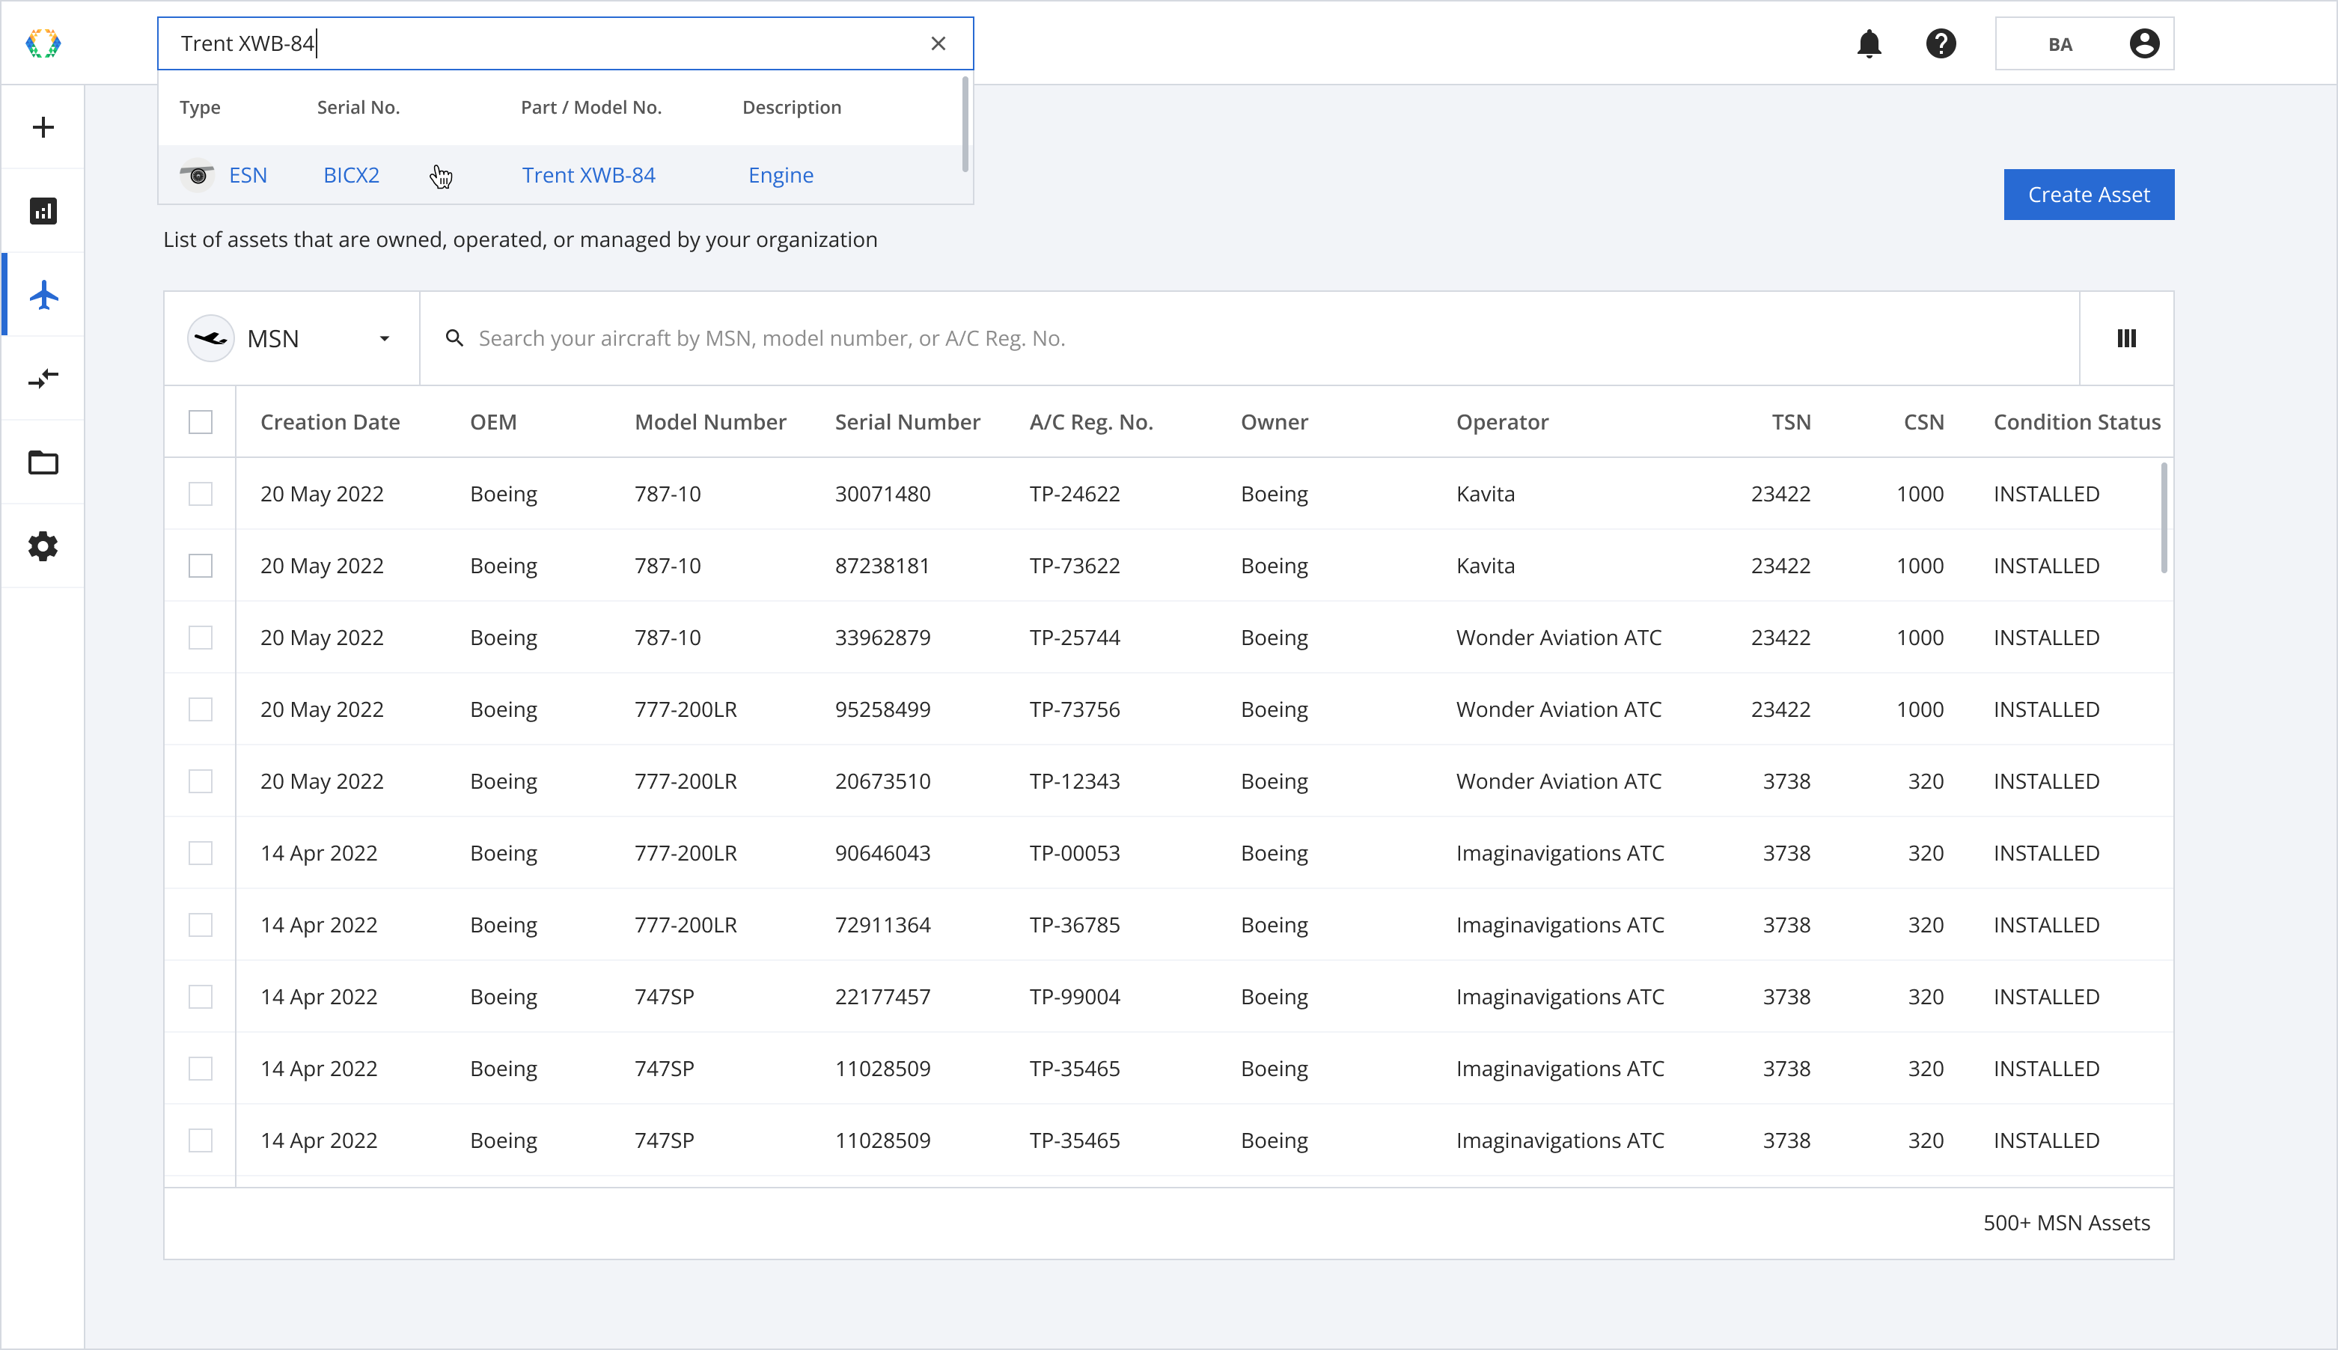Click registration TP-12343 cell
This screenshot has width=2338, height=1350.
click(x=1075, y=781)
